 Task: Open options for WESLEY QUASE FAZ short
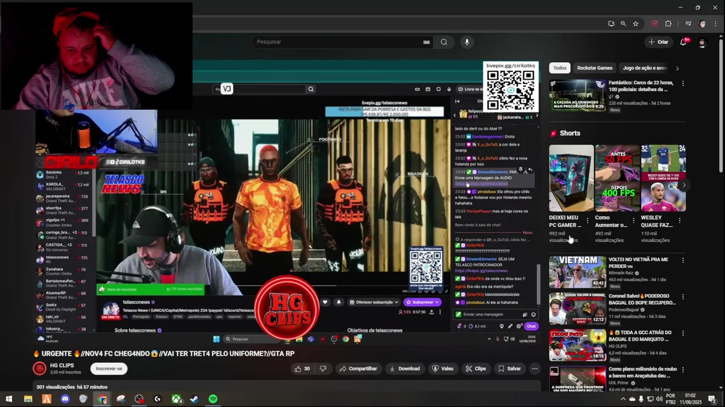pyautogui.click(x=679, y=220)
